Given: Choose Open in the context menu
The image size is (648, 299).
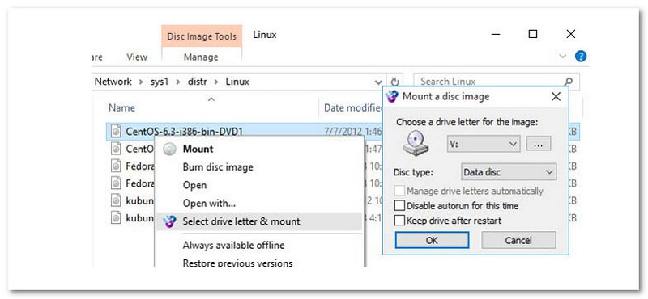Looking at the screenshot, I should click(258, 185).
